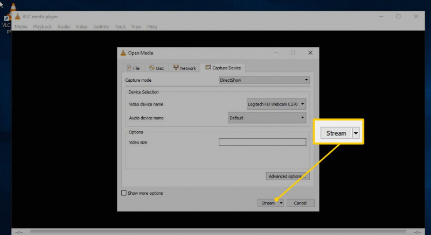
Task: Expand the arrow next to Stream button in dialog
Action: [x=281, y=203]
